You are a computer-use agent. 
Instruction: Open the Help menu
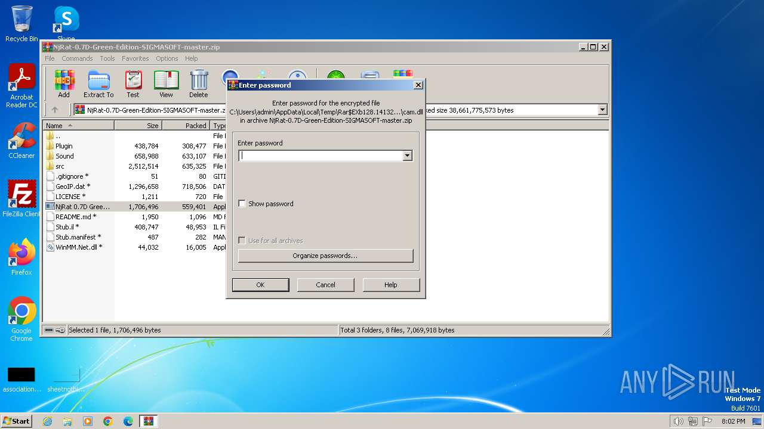(191, 58)
